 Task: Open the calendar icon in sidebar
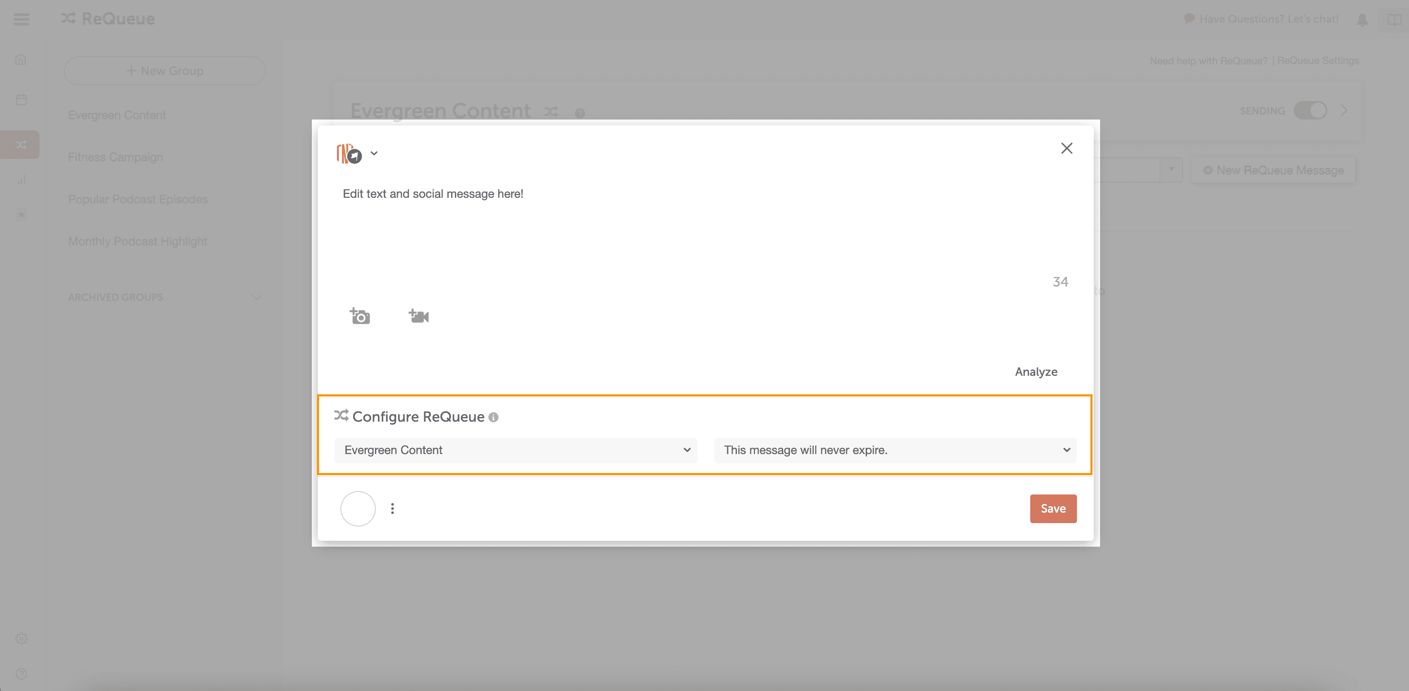(x=21, y=100)
